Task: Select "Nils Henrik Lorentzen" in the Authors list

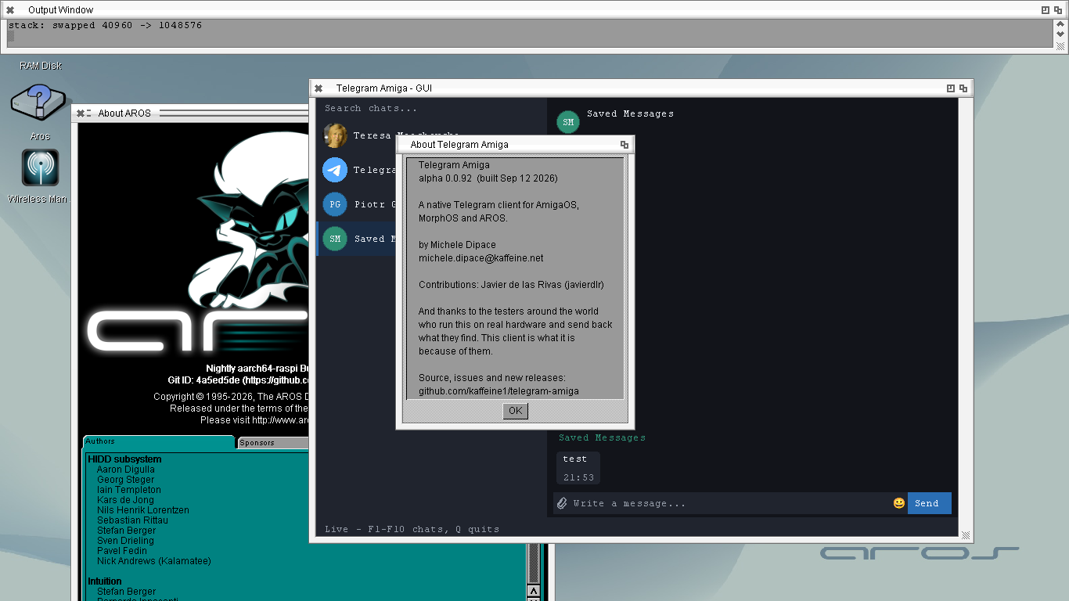Action: tap(143, 510)
